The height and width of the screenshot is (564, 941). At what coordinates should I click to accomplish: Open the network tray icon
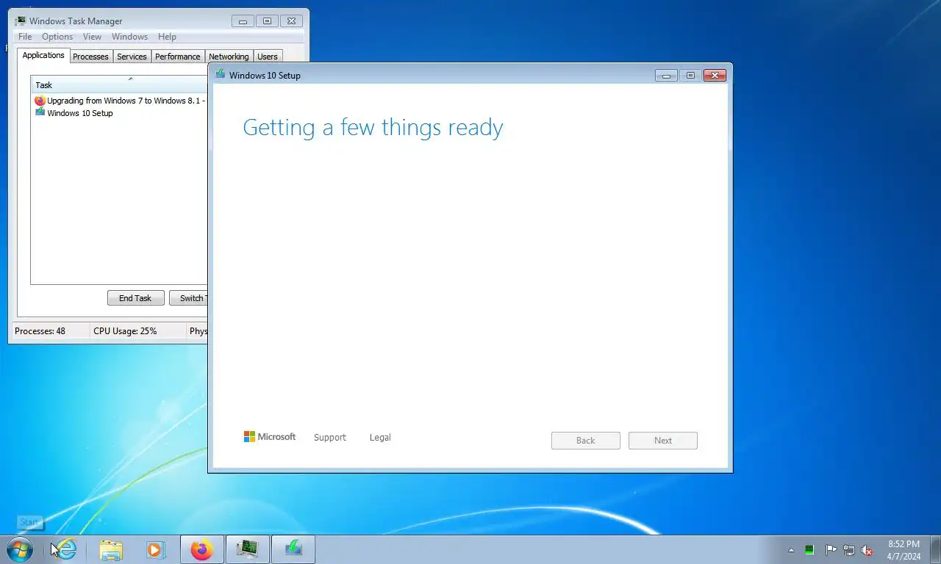[x=849, y=550]
